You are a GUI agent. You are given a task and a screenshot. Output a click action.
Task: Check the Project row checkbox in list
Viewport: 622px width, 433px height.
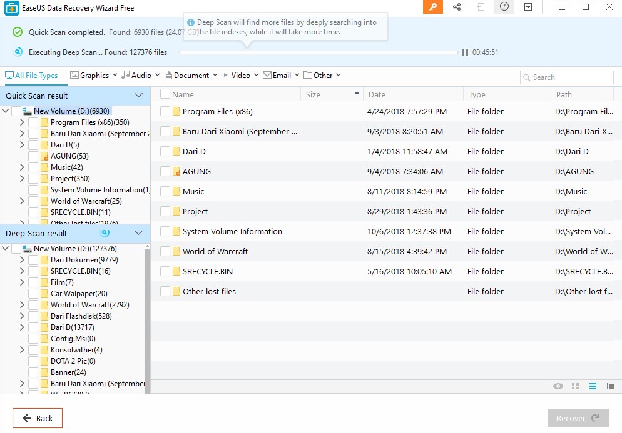[x=165, y=211]
